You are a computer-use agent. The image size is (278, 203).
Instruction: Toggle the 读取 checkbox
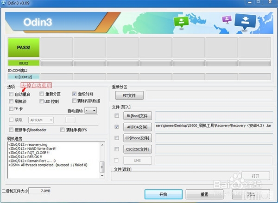(x=11, y=119)
